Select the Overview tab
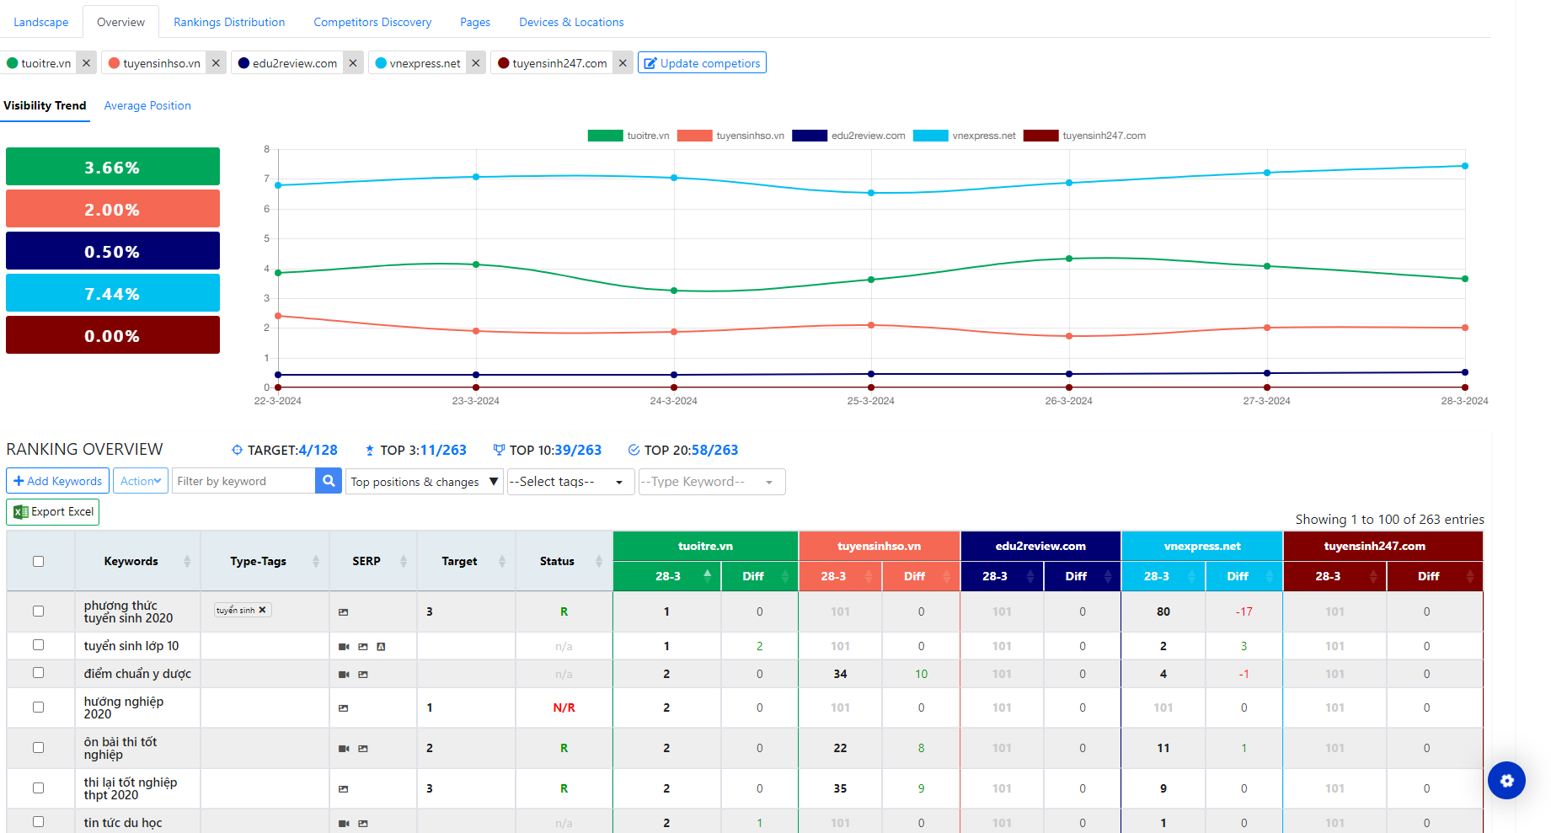This screenshot has height=833, width=1551. point(120,22)
